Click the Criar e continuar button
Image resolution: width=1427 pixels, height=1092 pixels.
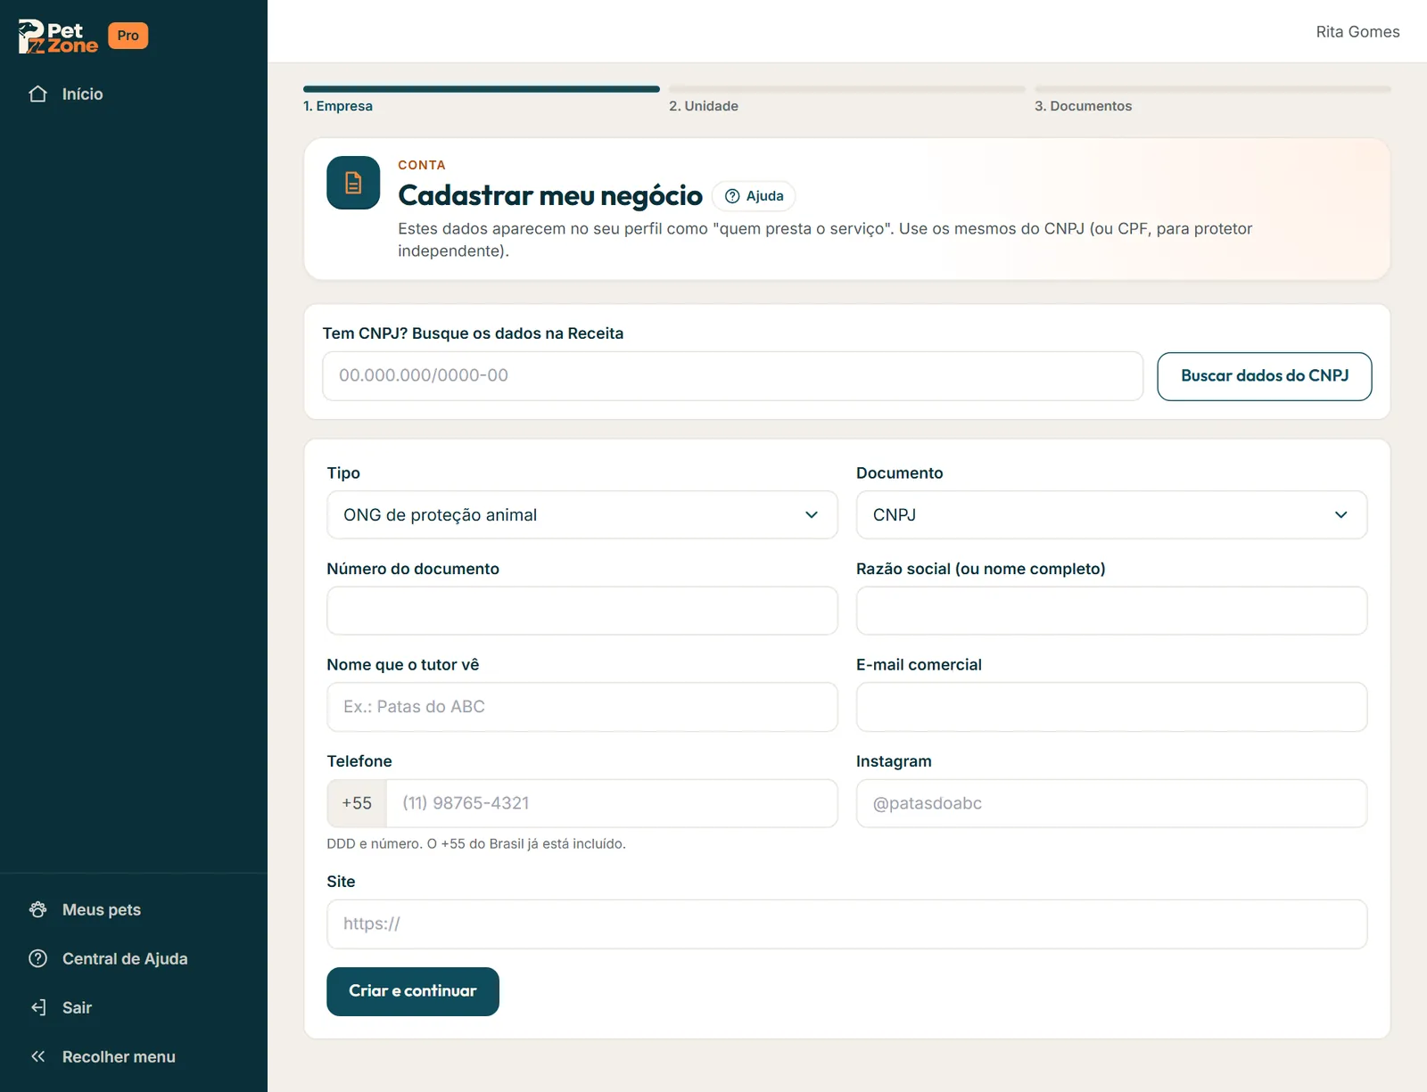click(413, 991)
